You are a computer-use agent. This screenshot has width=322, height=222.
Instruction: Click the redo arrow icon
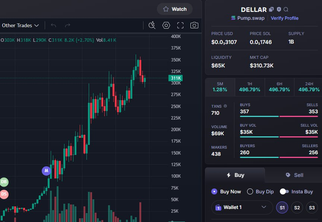coord(67,25)
